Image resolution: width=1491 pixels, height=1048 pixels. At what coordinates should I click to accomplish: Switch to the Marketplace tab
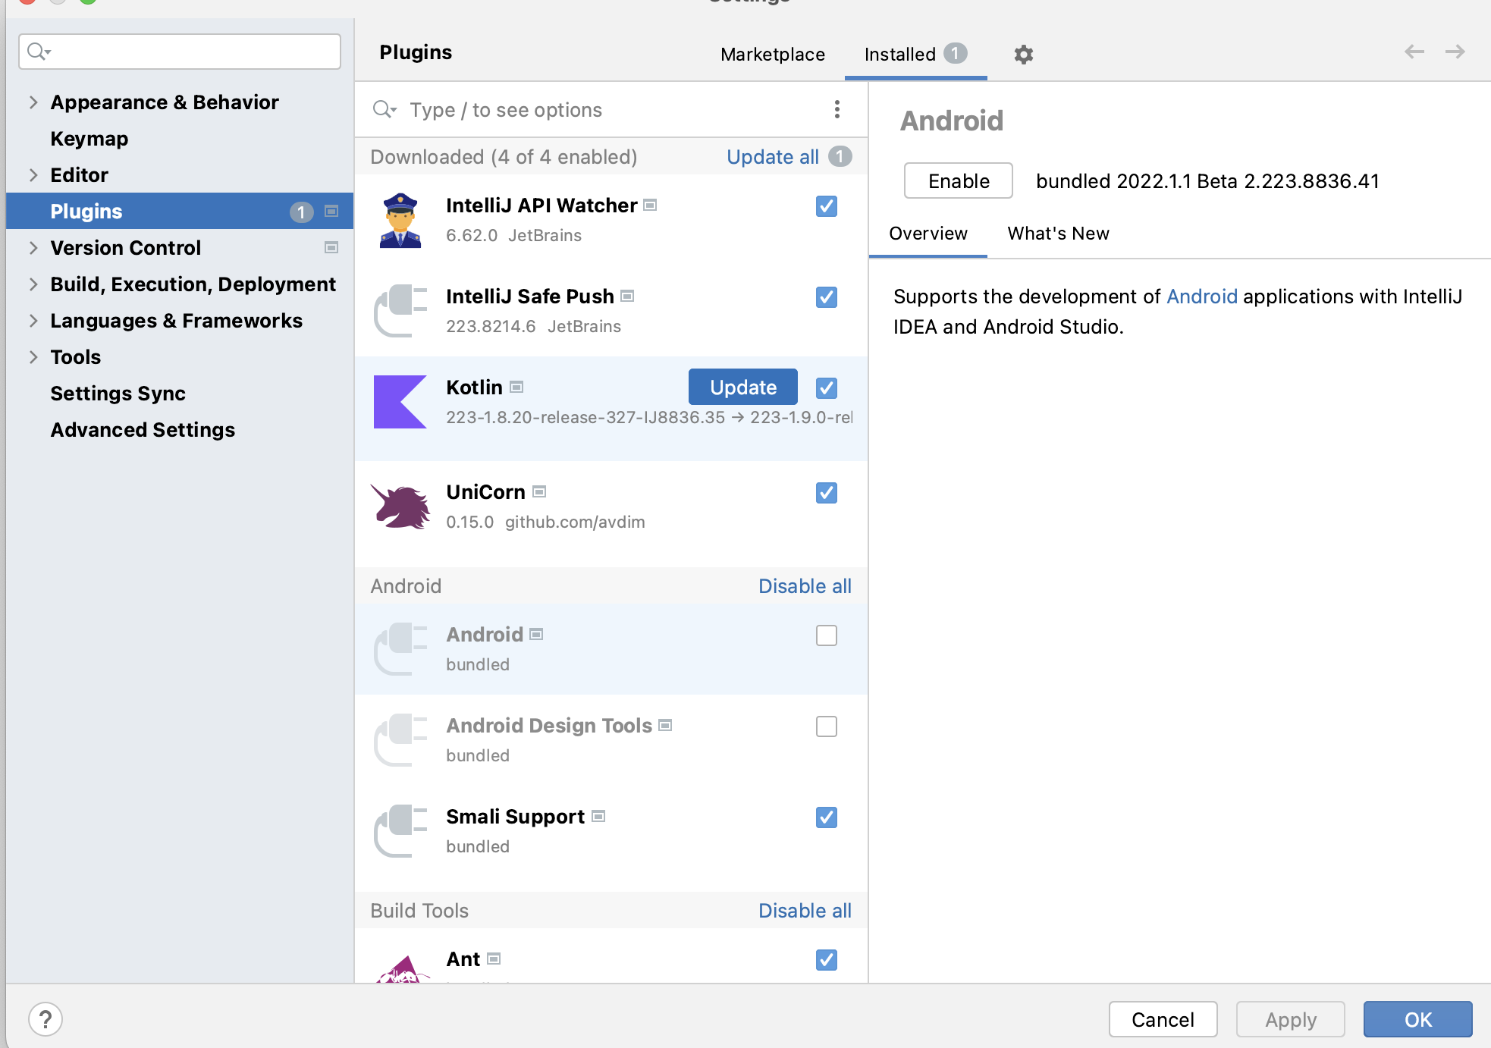coord(772,54)
